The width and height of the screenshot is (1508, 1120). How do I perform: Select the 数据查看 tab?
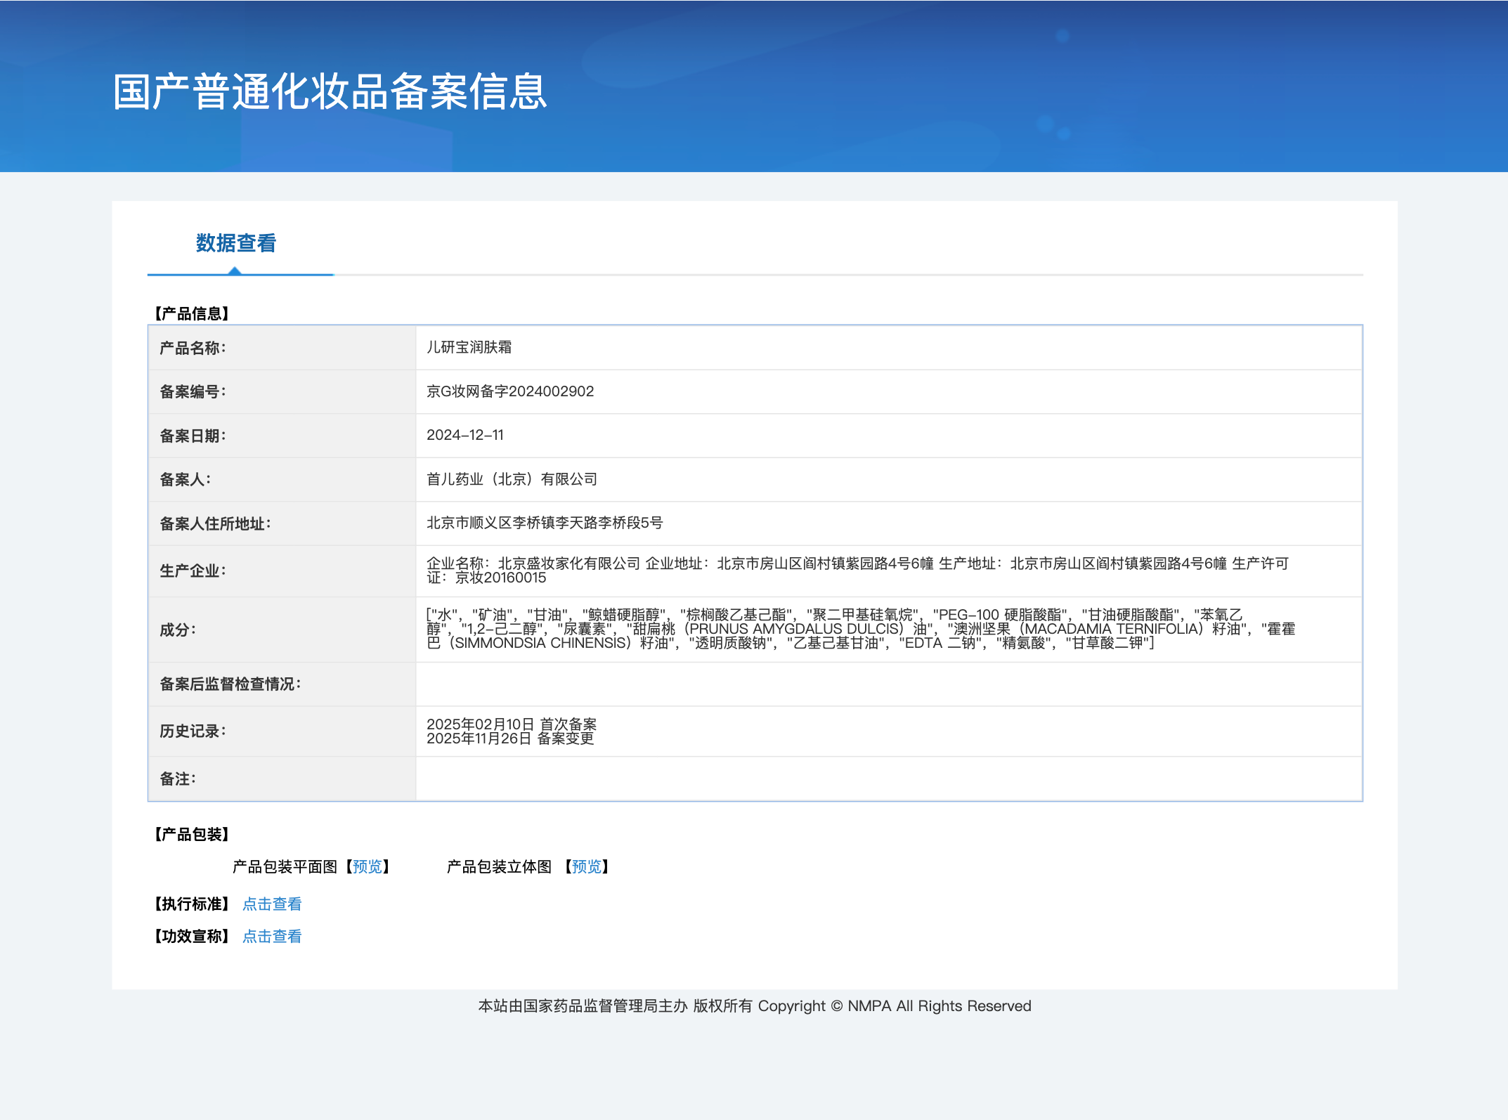pyautogui.click(x=236, y=243)
